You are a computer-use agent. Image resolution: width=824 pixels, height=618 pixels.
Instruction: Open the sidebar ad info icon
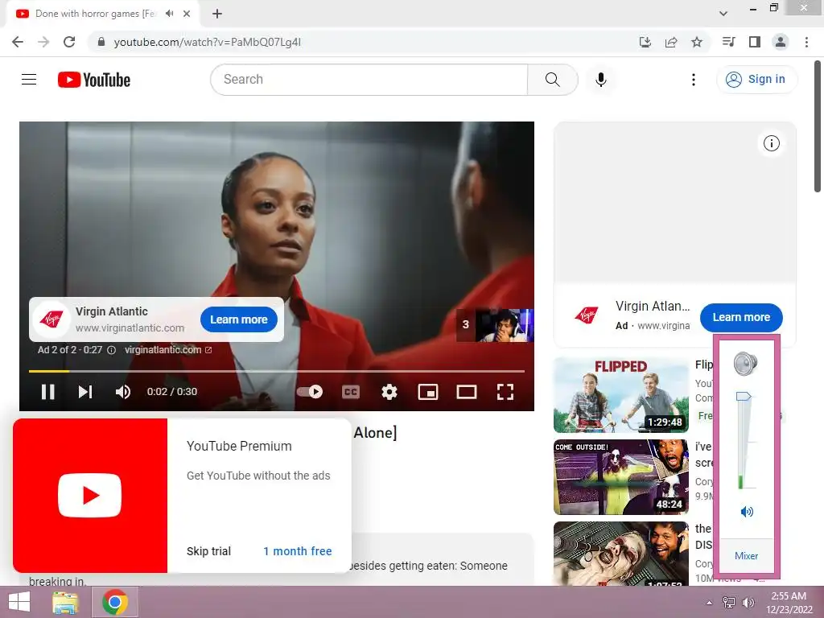coord(771,143)
